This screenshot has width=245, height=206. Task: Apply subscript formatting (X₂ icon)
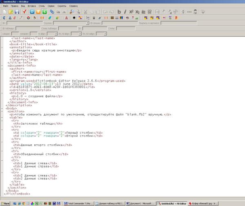tap(138, 12)
